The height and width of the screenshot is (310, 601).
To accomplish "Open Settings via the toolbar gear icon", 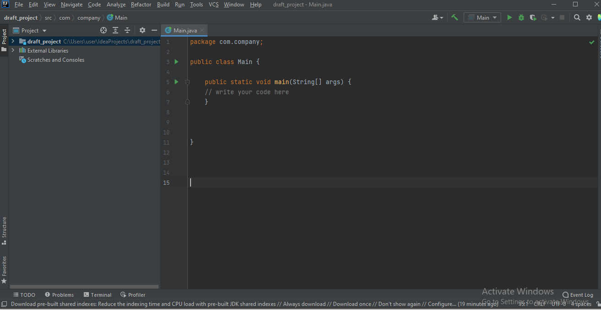I will 589,17.
